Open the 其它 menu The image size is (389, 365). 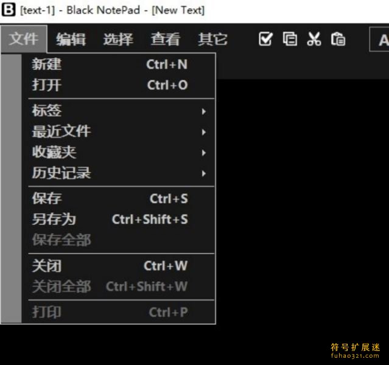[212, 39]
